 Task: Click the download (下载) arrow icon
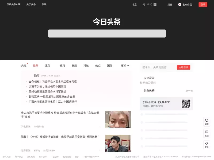coord(207,143)
